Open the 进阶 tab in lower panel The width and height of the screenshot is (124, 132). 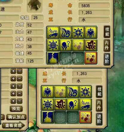[x=99, y=119]
